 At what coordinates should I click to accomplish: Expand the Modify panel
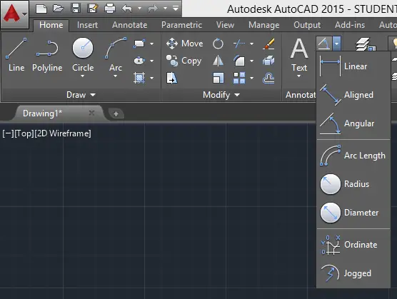click(221, 95)
